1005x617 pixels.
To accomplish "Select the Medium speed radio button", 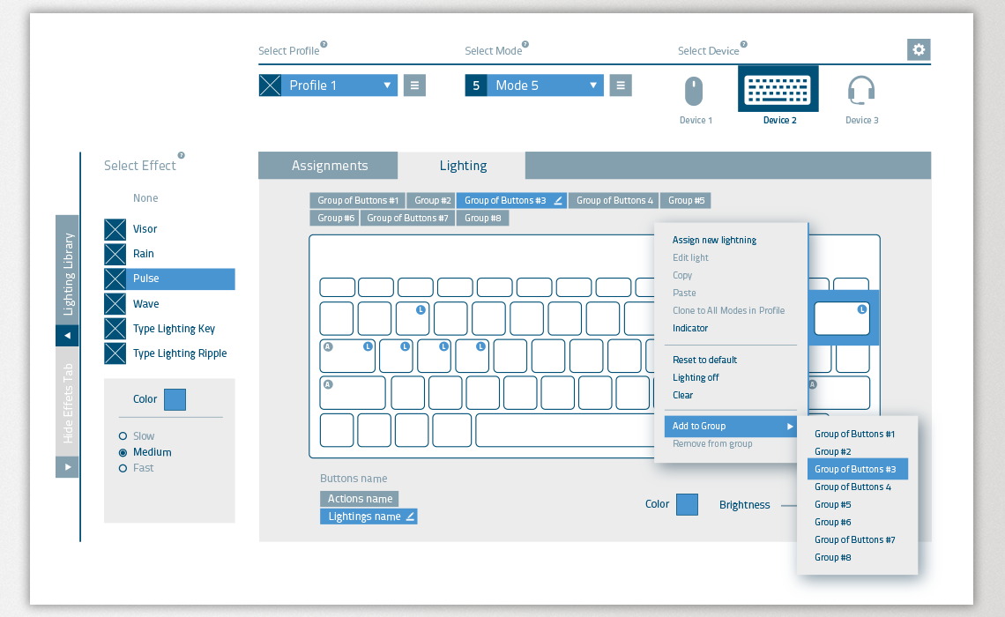I will (122, 451).
